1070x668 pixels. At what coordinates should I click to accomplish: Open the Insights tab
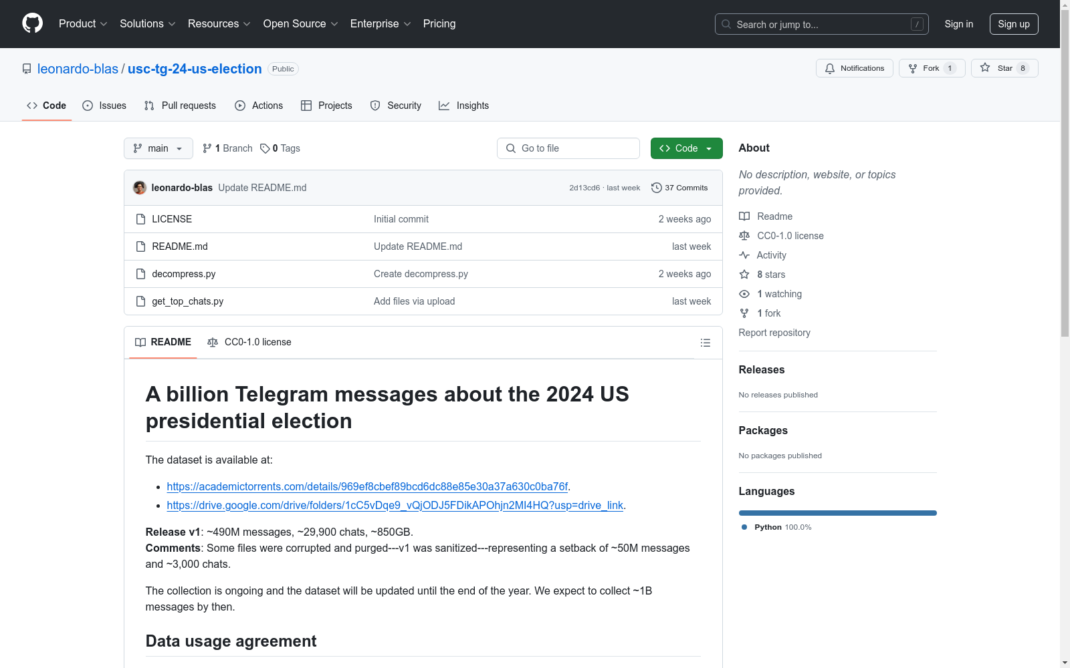(x=463, y=106)
